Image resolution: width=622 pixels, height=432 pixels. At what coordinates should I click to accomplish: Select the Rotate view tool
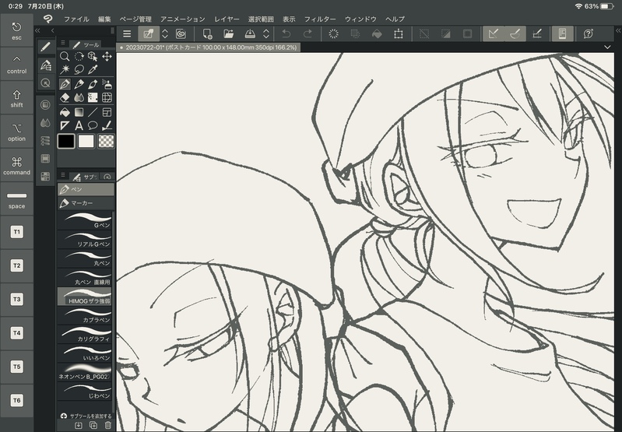pyautogui.click(x=79, y=56)
